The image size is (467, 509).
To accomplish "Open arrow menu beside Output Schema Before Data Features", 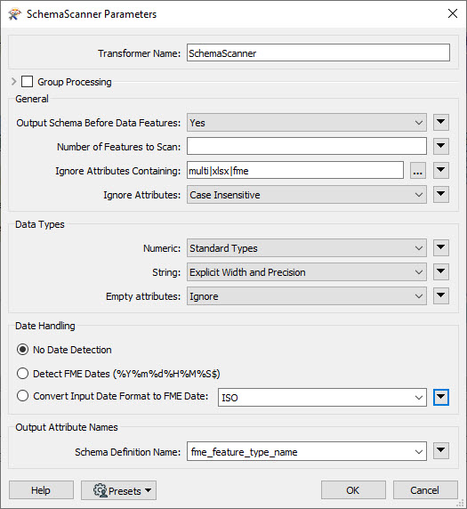I will (x=440, y=123).
